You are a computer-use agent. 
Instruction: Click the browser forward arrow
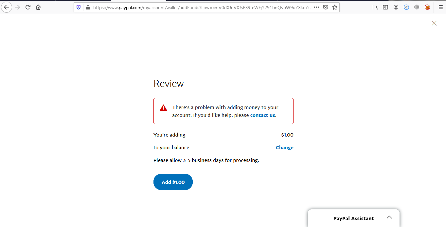tap(17, 7)
